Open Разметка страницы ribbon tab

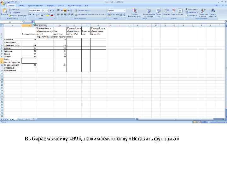click(x=35, y=6)
